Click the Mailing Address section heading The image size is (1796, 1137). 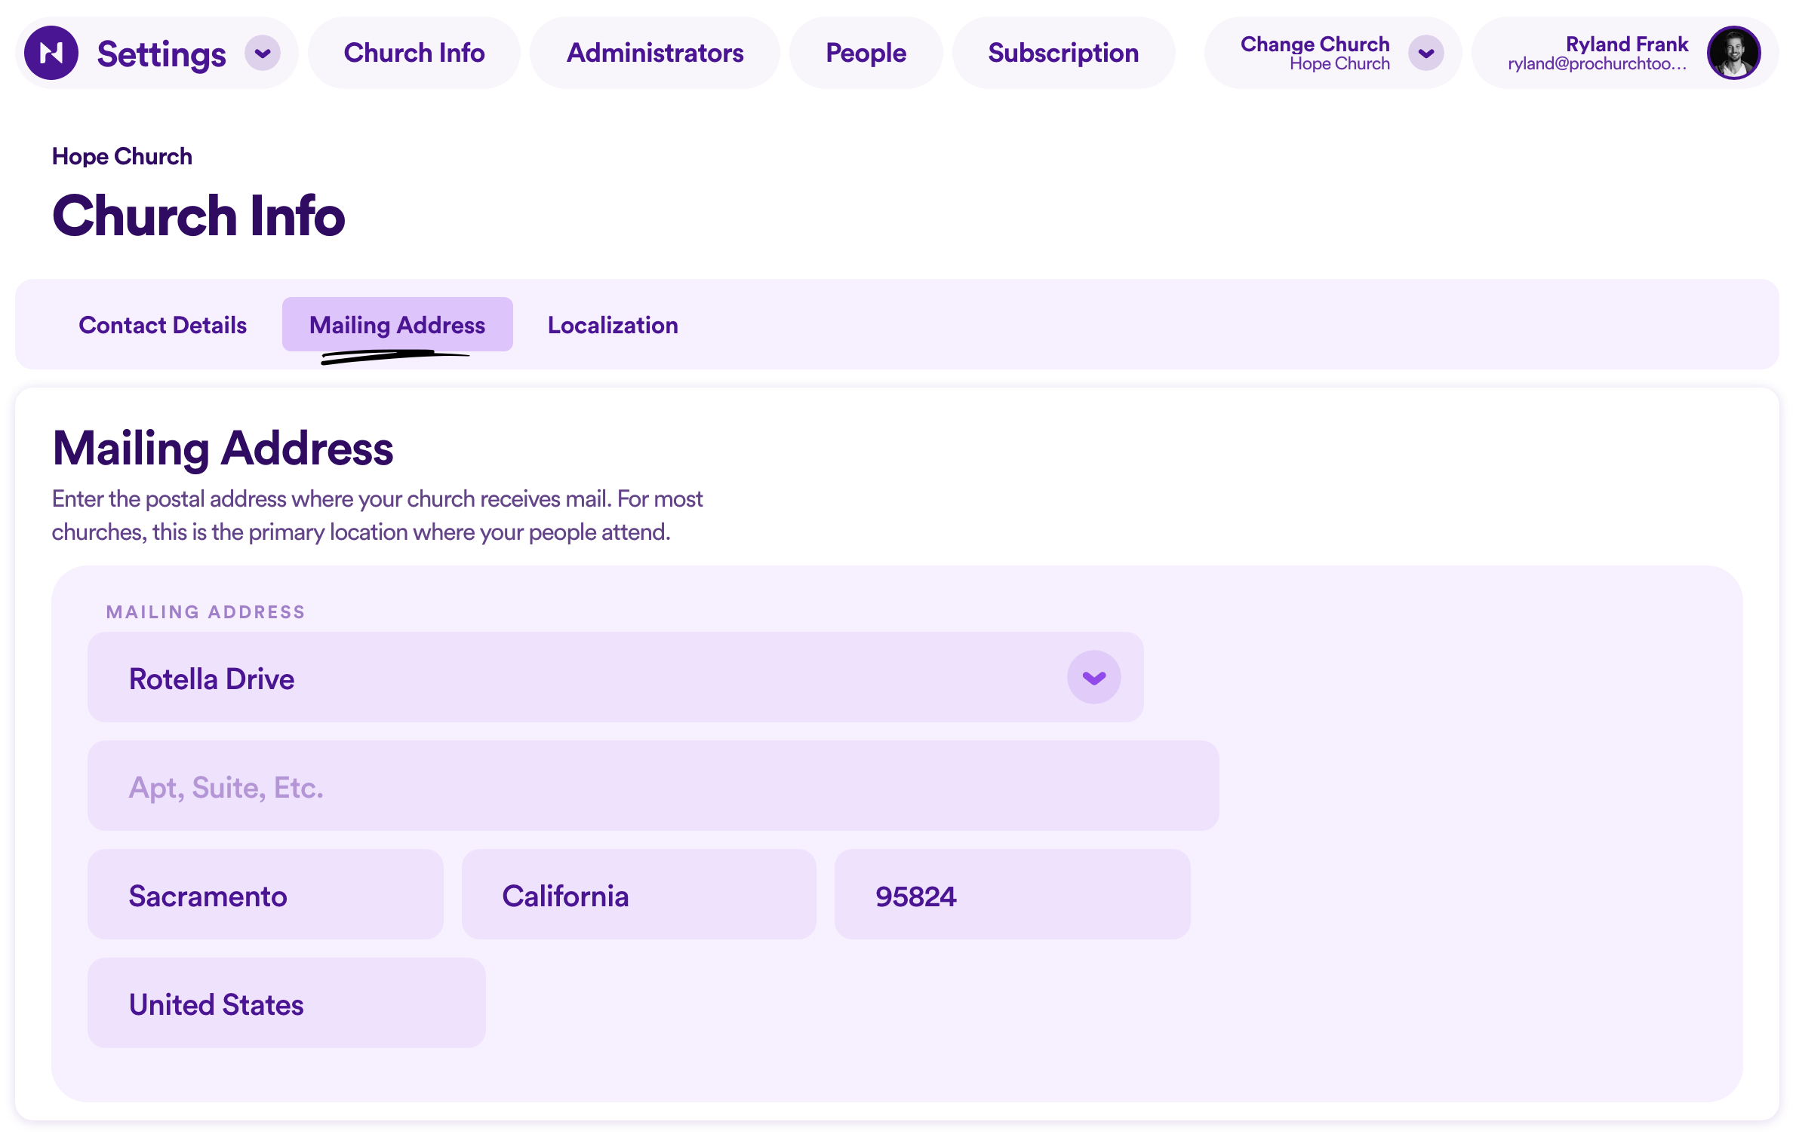(x=223, y=448)
